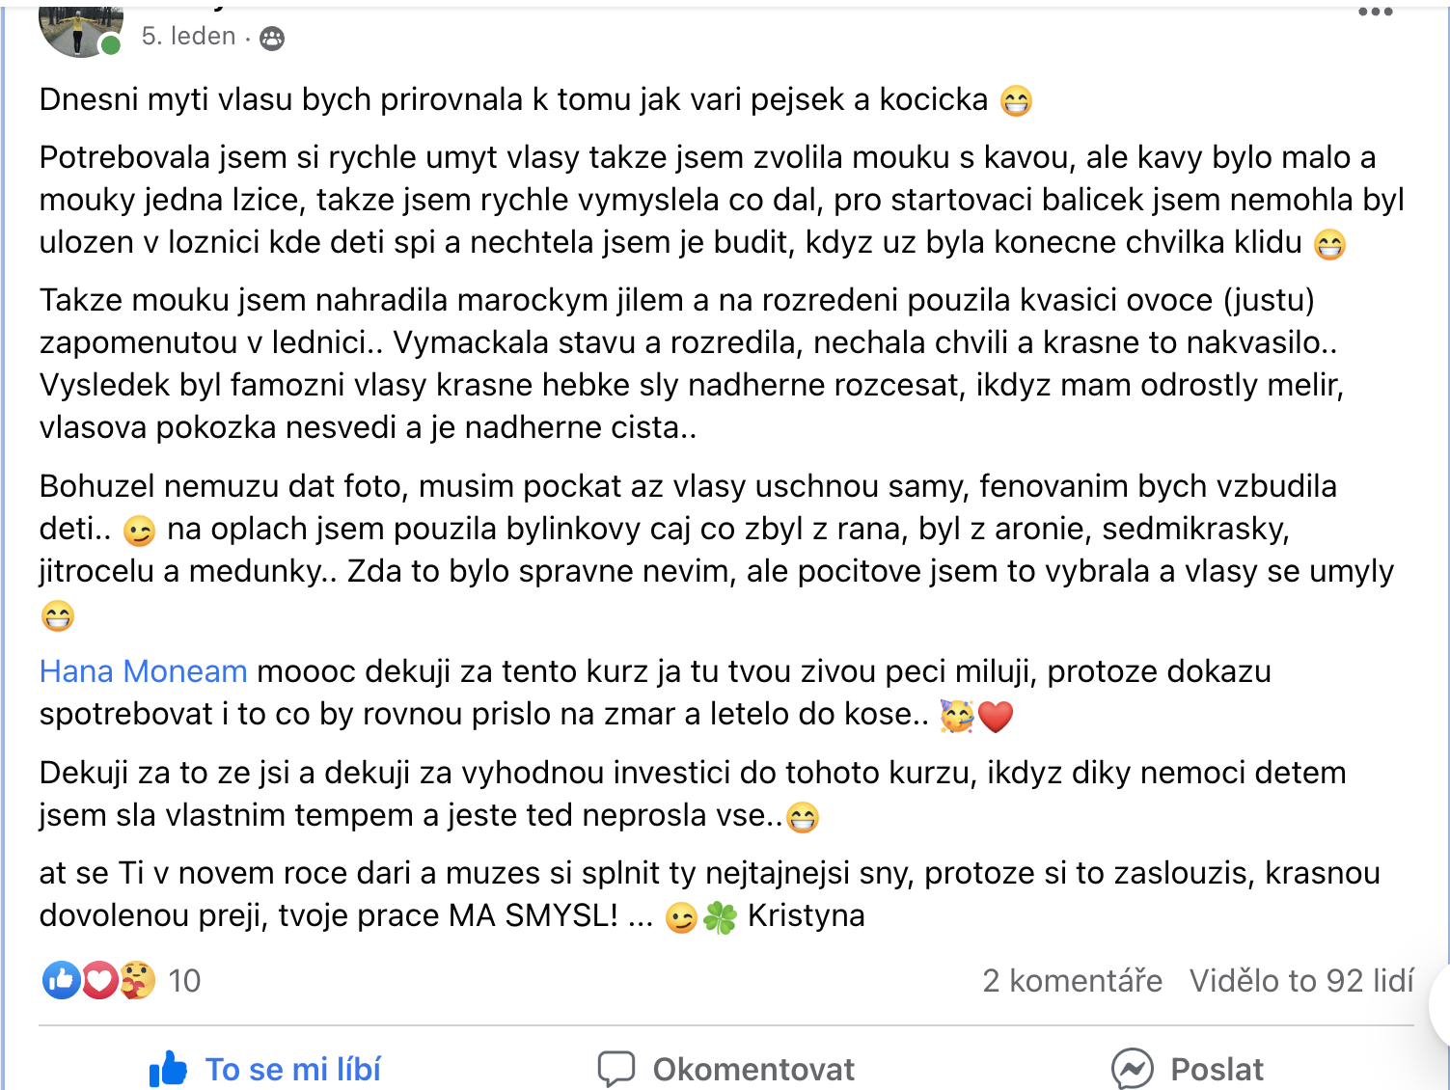Image resolution: width=1450 pixels, height=1090 pixels.
Task: Click the green online status dot
Action: (111, 45)
